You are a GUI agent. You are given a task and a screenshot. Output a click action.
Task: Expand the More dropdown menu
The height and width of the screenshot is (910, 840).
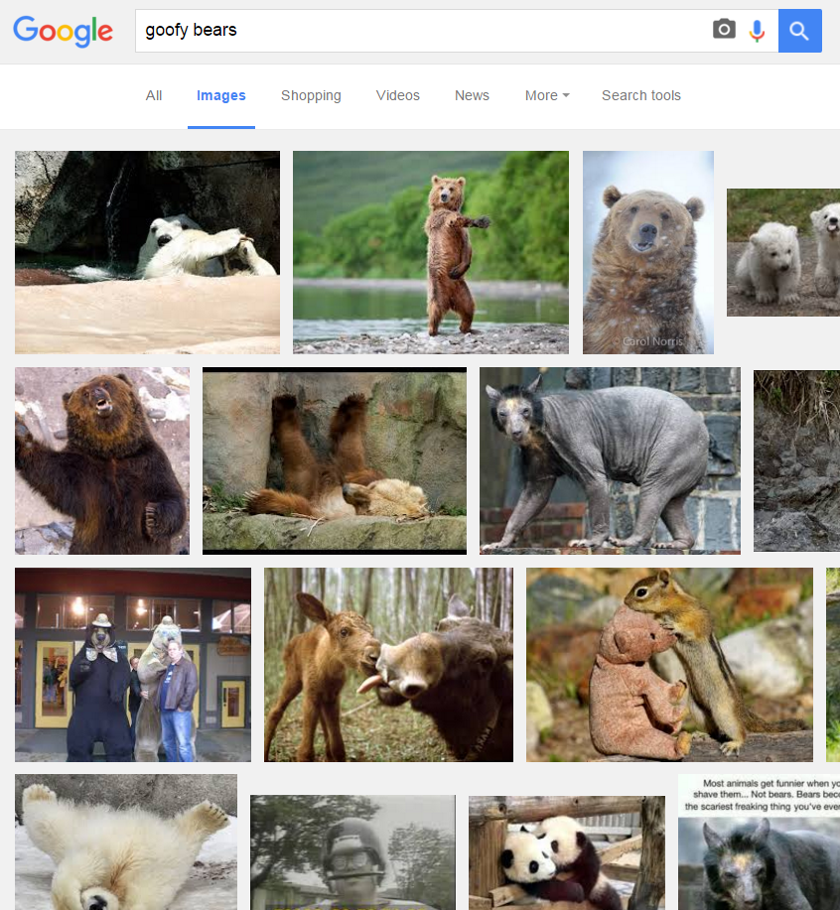pos(547,96)
